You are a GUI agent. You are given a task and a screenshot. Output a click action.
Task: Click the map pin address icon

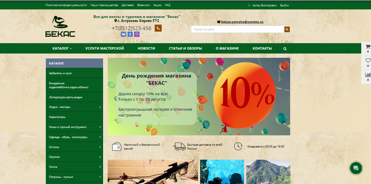tap(116, 21)
